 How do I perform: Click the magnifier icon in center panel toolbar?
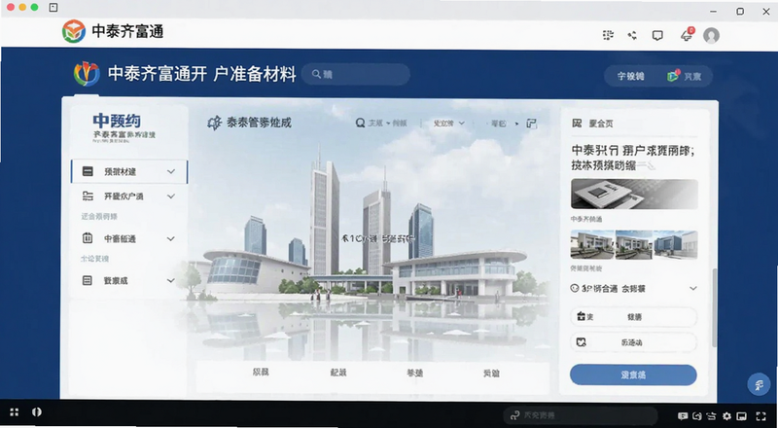coord(360,123)
